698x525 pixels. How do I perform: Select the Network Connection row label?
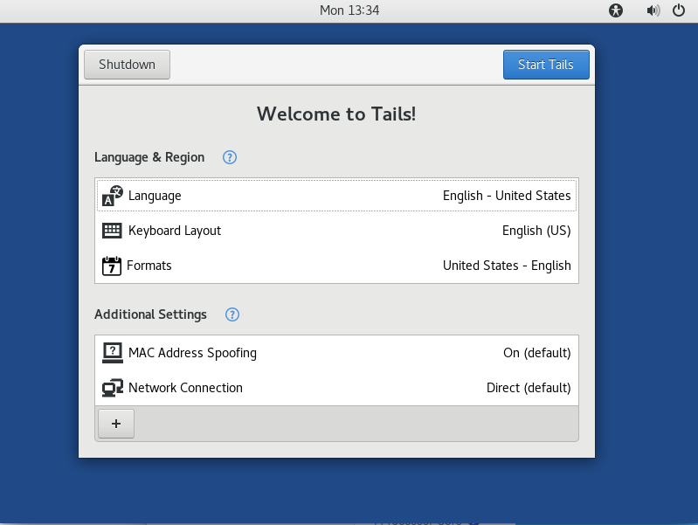tap(185, 388)
